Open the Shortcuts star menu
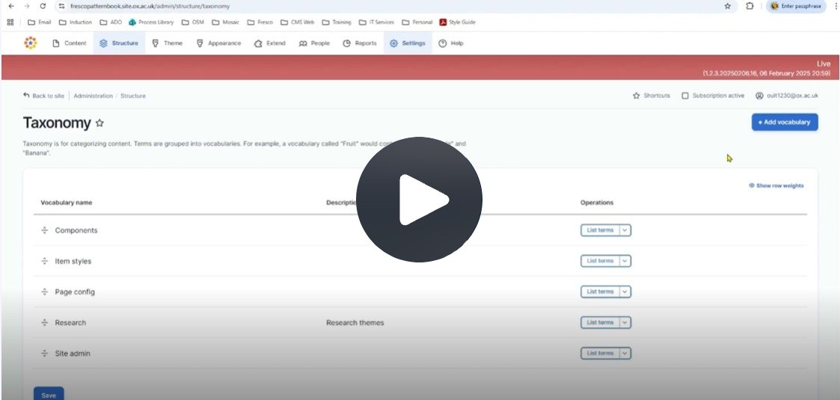 point(652,96)
